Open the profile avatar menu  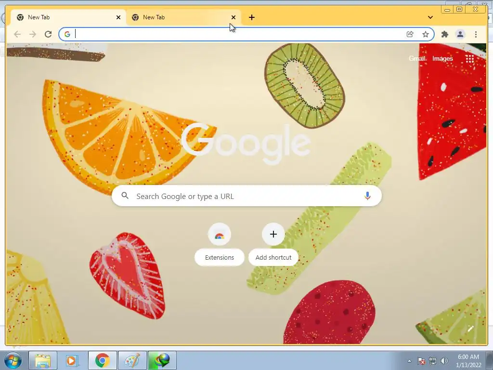(x=460, y=34)
